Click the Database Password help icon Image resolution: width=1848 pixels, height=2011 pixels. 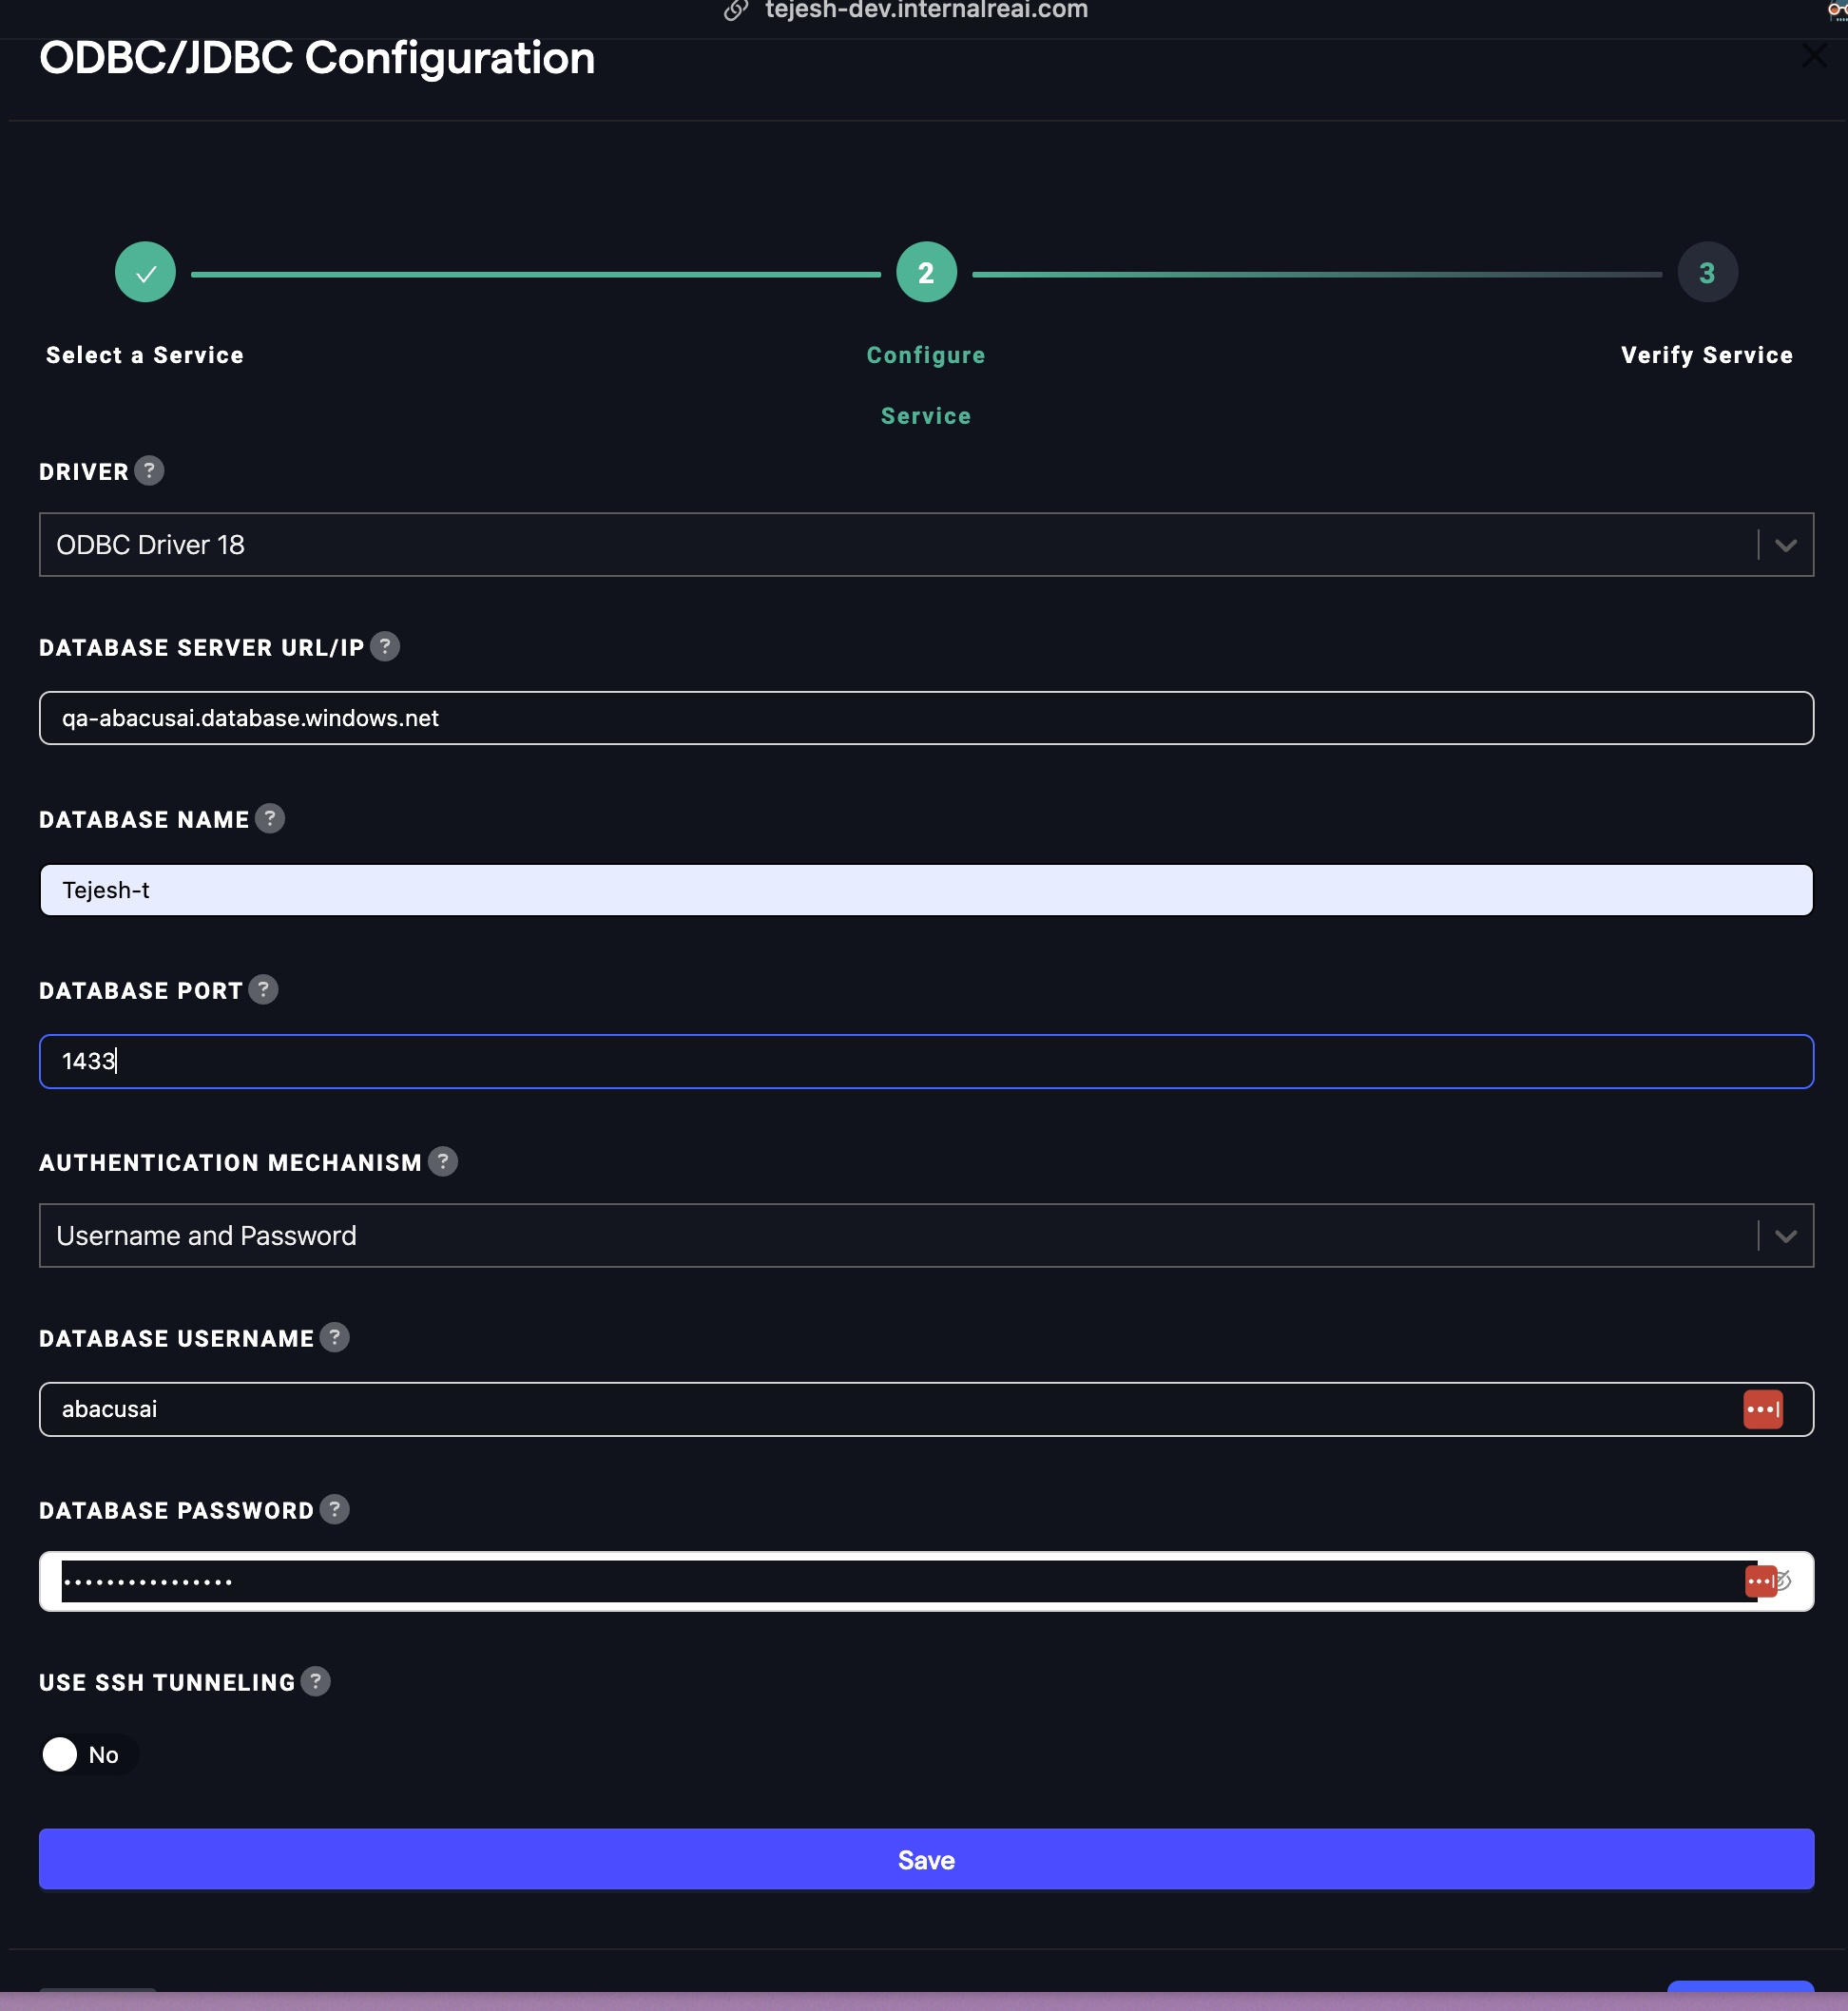click(x=335, y=1509)
